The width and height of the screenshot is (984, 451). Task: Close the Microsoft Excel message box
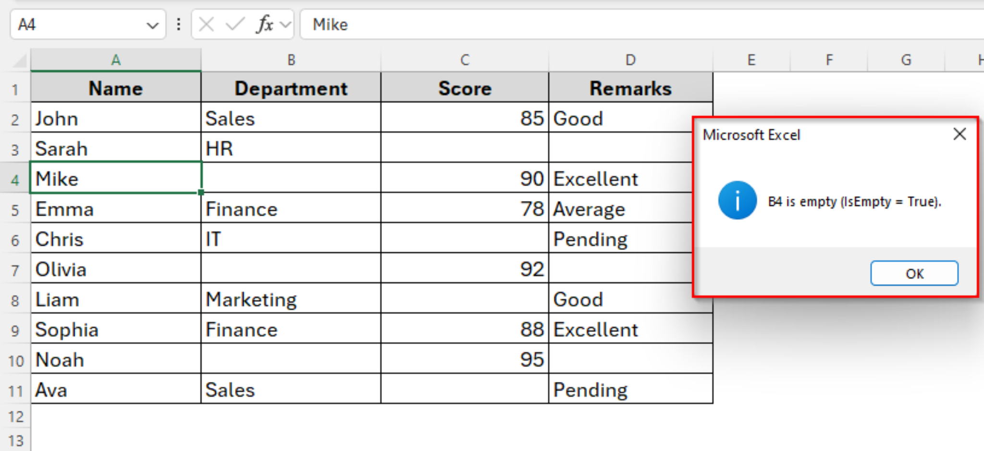(x=959, y=134)
